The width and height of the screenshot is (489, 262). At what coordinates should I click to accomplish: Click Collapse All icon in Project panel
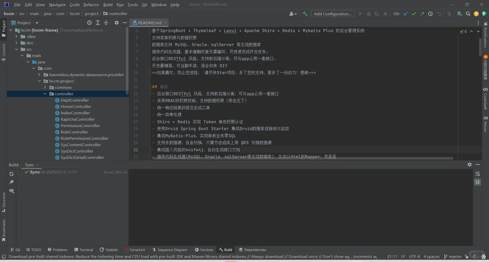[106, 23]
